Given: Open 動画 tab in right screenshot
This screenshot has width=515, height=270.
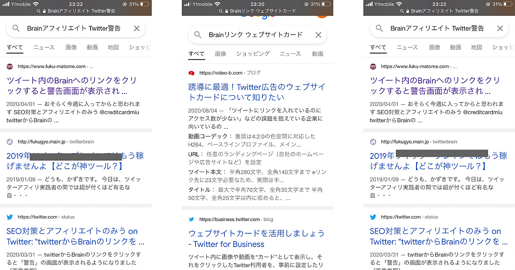Looking at the screenshot, I should (x=455, y=47).
